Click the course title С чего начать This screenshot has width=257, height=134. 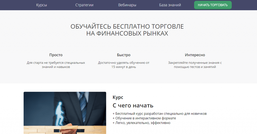pos(133,106)
